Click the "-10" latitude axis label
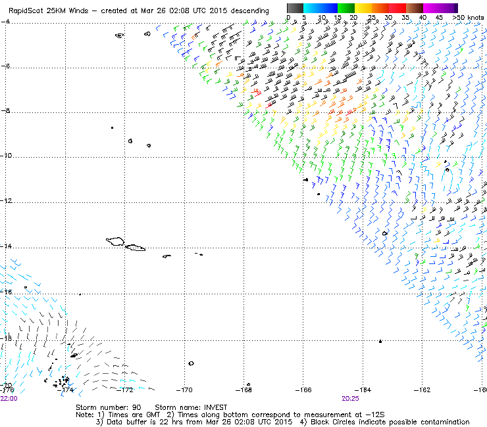The image size is (487, 427). (x=6, y=155)
